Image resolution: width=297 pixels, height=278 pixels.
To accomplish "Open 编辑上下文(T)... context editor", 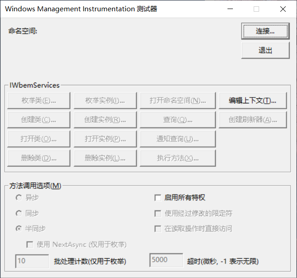I will click(253, 101).
